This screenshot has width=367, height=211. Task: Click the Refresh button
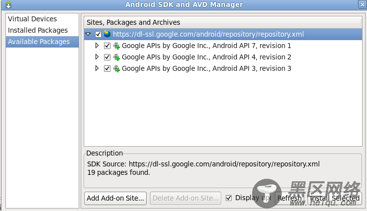290,198
